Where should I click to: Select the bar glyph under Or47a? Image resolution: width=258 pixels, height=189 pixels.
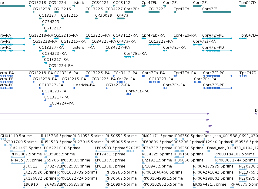pos(121,18)
